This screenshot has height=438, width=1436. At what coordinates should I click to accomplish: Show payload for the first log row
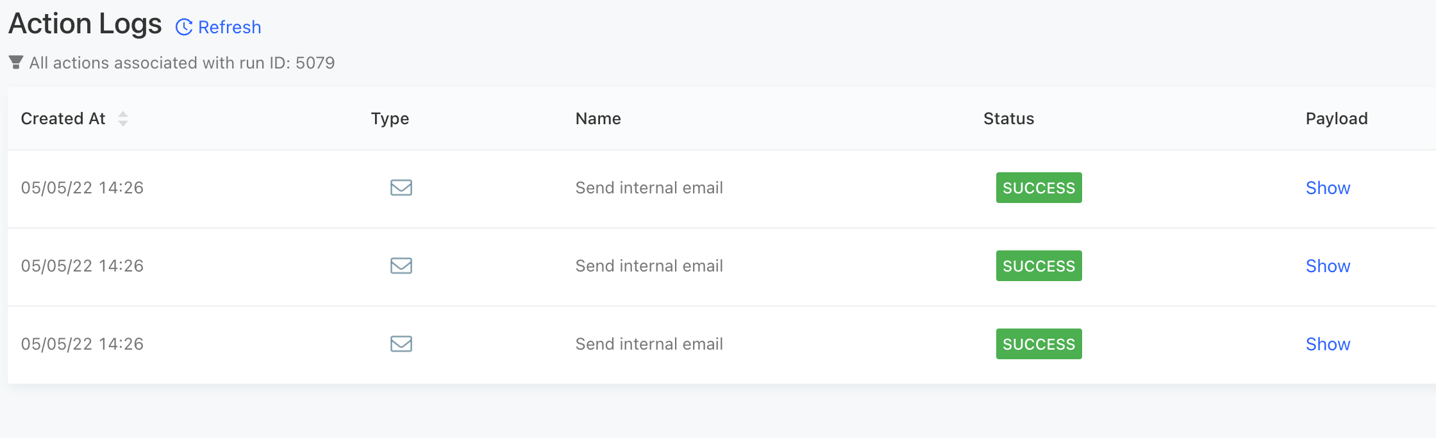click(x=1328, y=188)
